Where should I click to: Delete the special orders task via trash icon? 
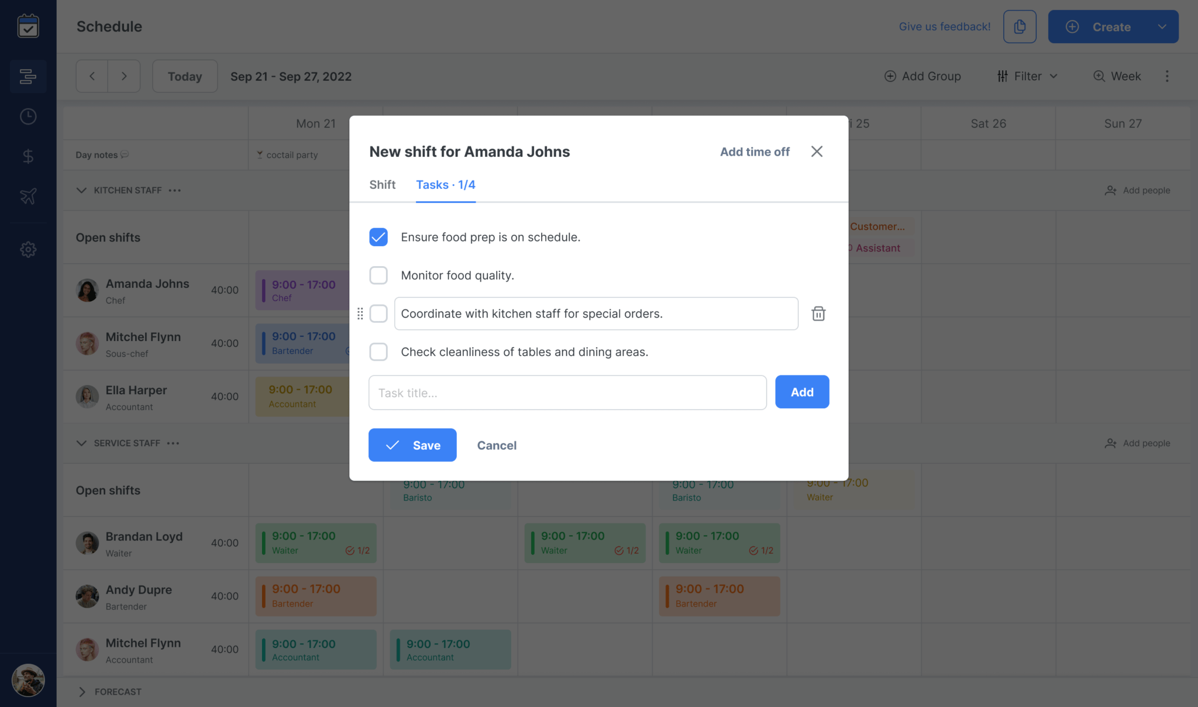tap(818, 313)
